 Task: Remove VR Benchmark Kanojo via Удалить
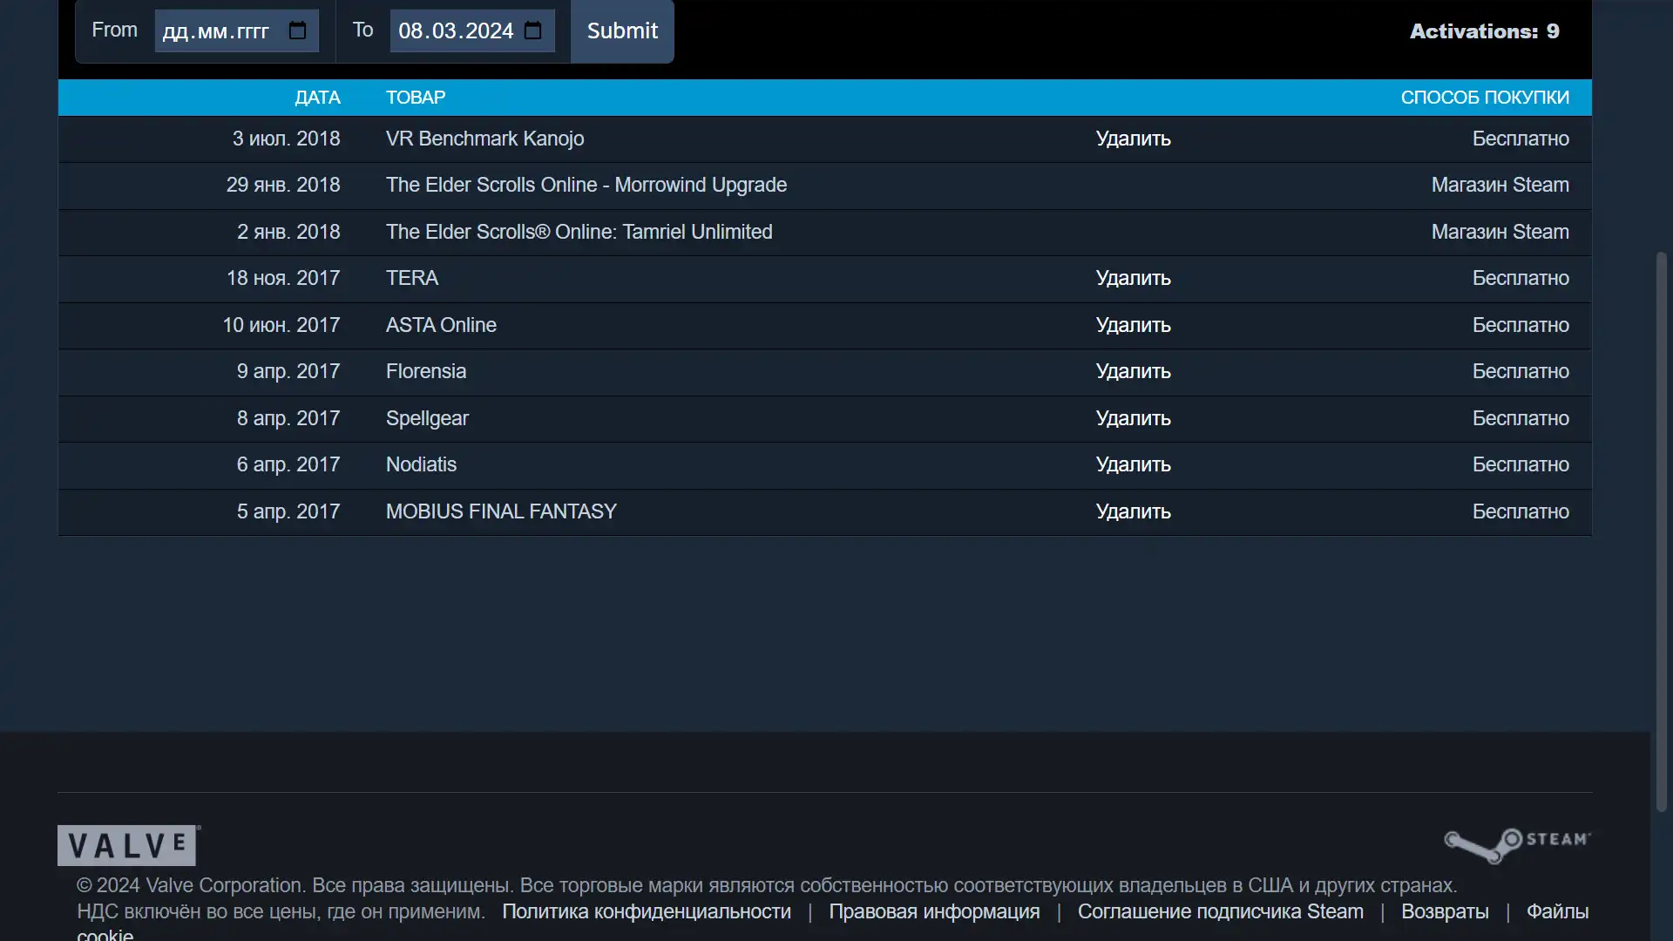(x=1133, y=139)
